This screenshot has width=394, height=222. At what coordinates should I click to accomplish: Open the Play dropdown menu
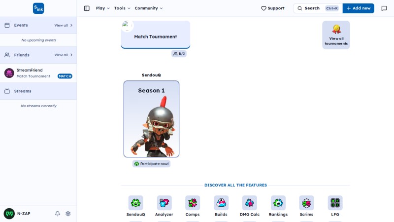(103, 8)
